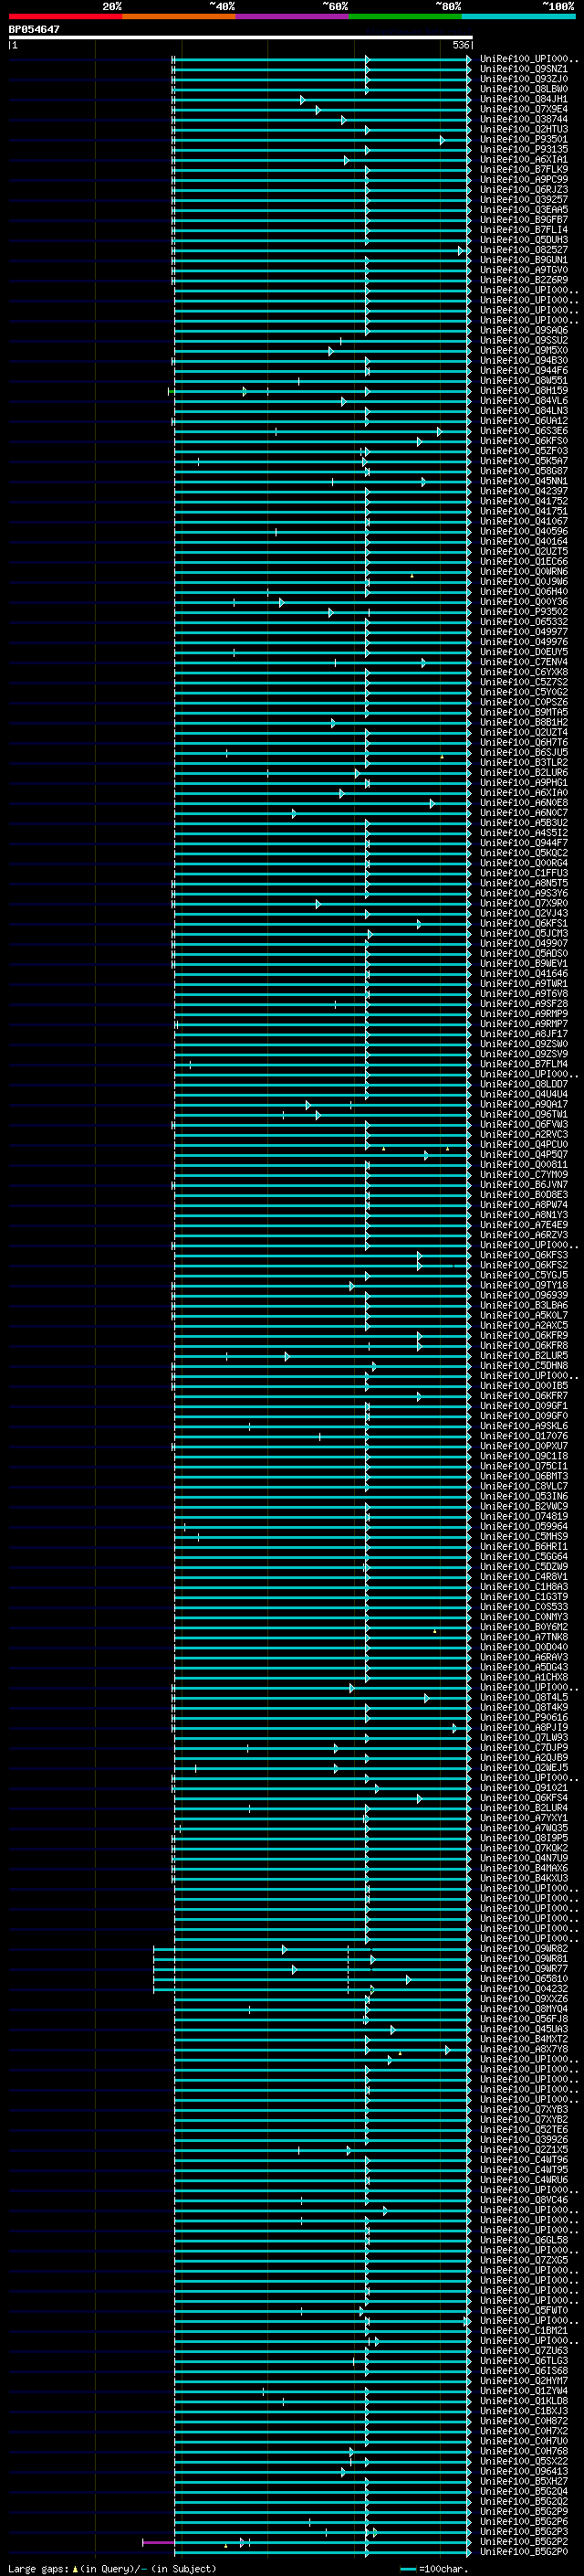Select the UniRef100_O74819 label
The height and width of the screenshot is (2576, 584).
(524, 1516)
